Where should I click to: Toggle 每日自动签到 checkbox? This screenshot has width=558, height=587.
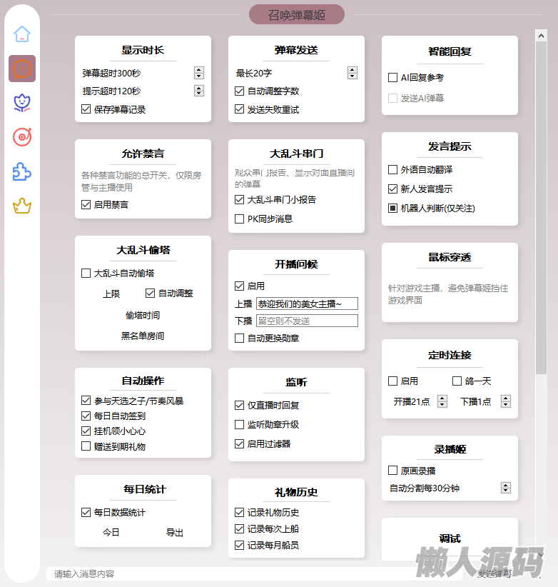(x=86, y=416)
